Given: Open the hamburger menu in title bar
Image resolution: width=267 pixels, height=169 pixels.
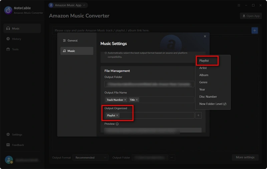Looking at the screenshot, I should coord(239,5).
